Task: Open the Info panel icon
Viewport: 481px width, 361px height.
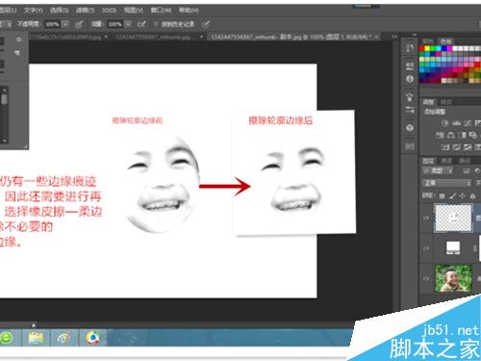Action: pyautogui.click(x=410, y=79)
